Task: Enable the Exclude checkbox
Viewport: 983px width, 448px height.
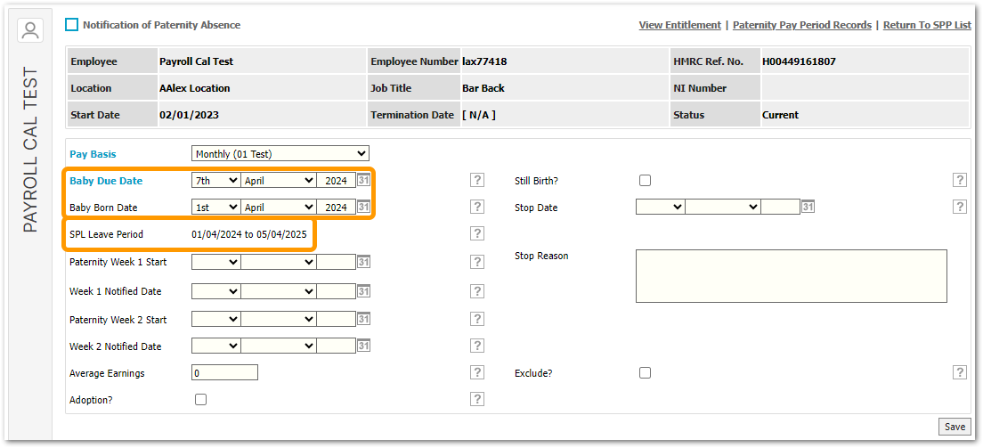Action: 645,373
